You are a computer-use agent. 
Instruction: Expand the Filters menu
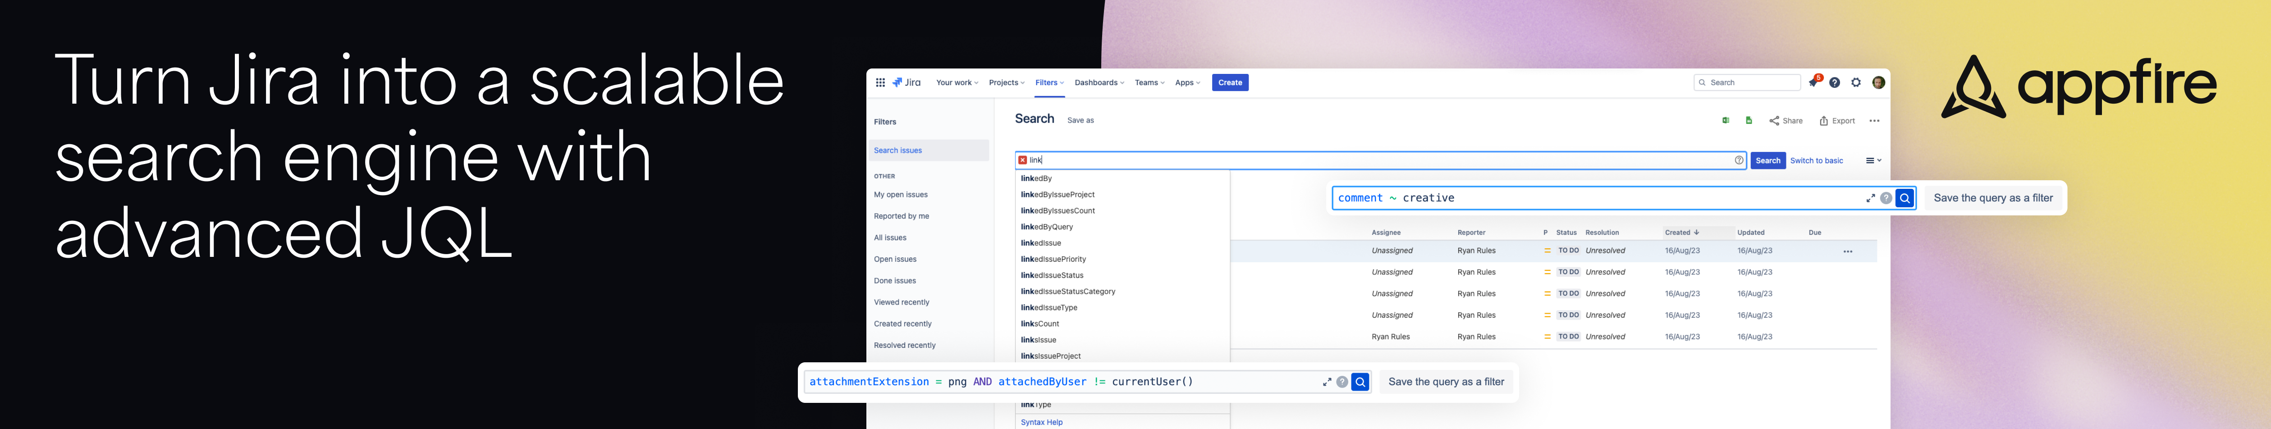coord(1049,83)
